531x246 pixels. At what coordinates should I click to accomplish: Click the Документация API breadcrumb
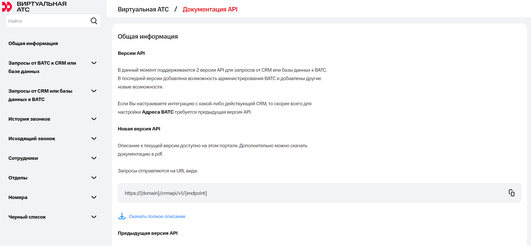[x=210, y=9]
